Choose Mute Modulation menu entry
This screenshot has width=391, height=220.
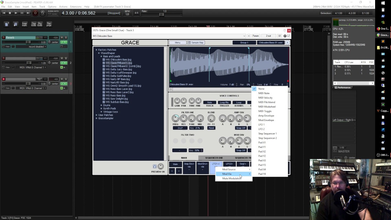click(234, 178)
